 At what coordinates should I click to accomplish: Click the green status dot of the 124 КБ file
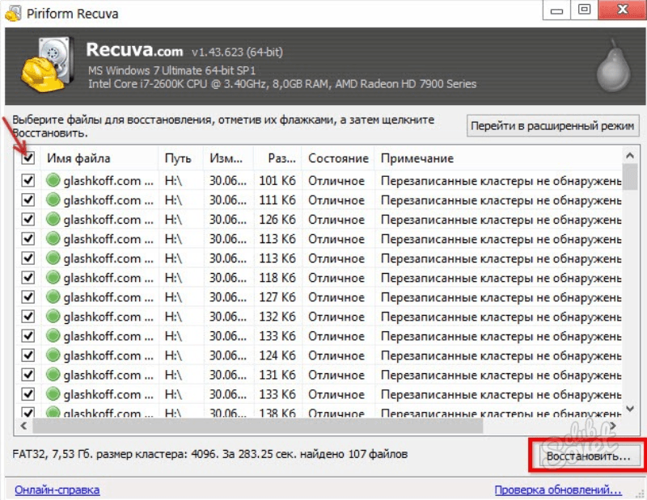pos(53,355)
